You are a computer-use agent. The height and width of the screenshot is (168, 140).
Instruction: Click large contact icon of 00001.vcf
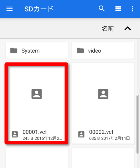pos(37,94)
